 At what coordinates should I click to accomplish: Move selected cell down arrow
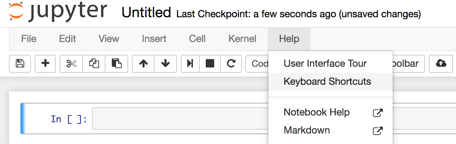click(x=165, y=63)
